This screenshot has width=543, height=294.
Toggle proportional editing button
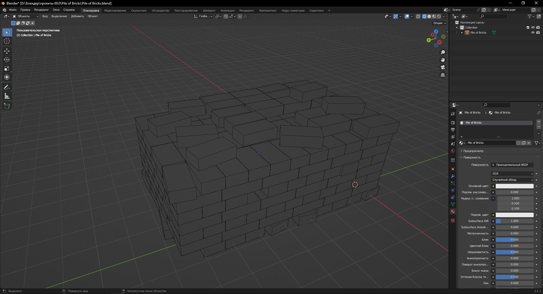click(240, 16)
